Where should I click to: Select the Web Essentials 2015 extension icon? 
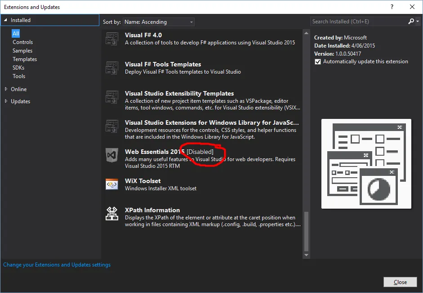[111, 156]
